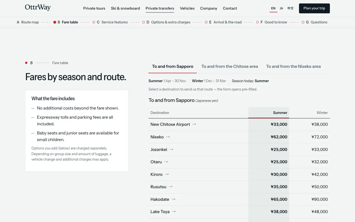Image resolution: width=355 pixels, height=222 pixels.
Task: Click arrow icon beside Lake Toya
Action: pos(174,212)
